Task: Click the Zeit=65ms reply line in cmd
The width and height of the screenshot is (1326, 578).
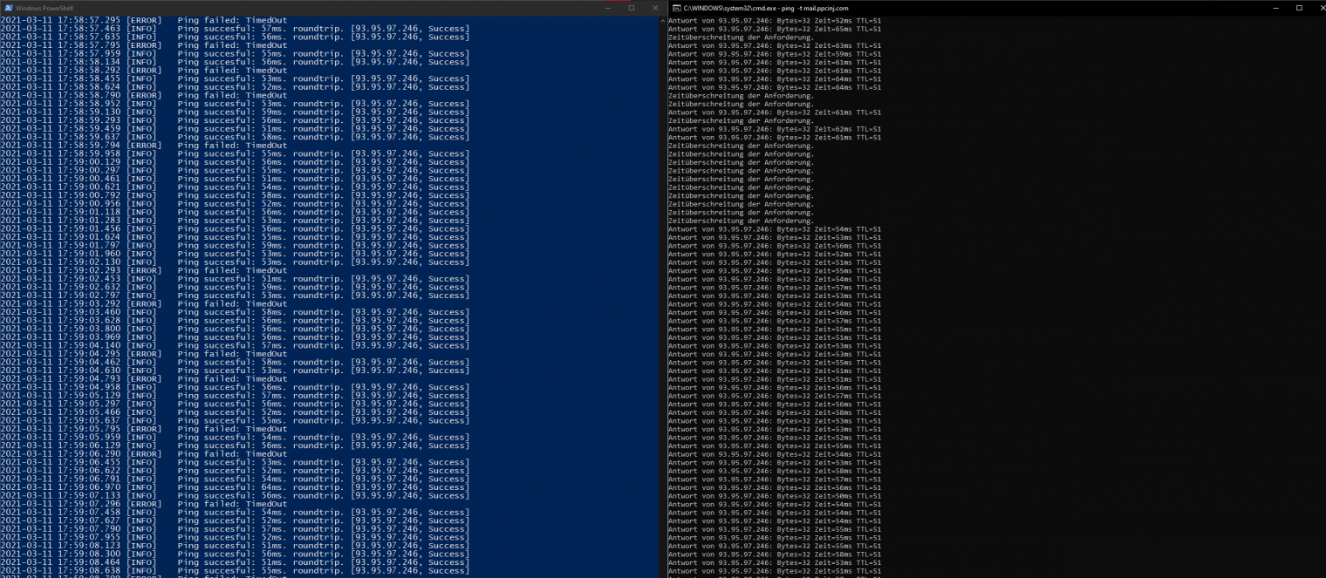Action: [774, 29]
